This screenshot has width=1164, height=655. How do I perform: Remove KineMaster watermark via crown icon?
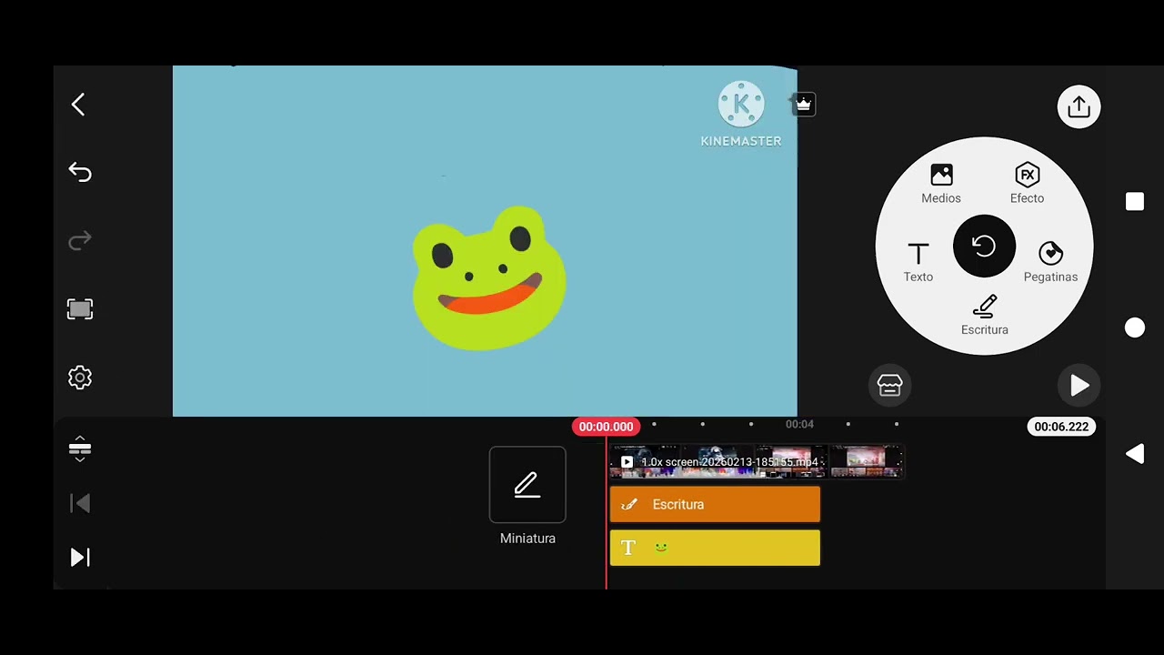(x=803, y=105)
